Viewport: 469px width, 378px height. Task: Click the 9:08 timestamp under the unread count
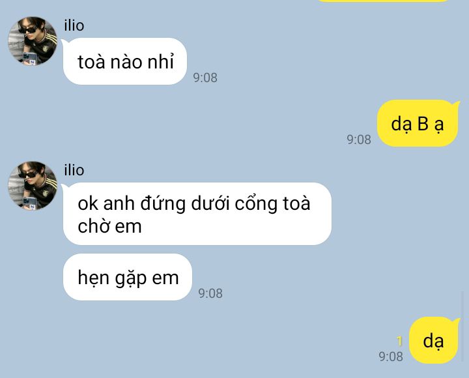point(391,356)
